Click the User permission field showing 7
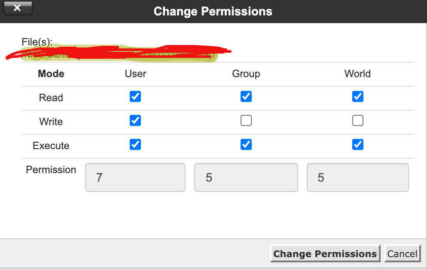427x270 pixels. (135, 177)
